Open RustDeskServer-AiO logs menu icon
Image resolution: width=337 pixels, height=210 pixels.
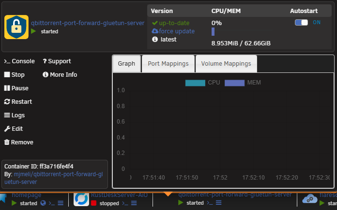coord(134,203)
